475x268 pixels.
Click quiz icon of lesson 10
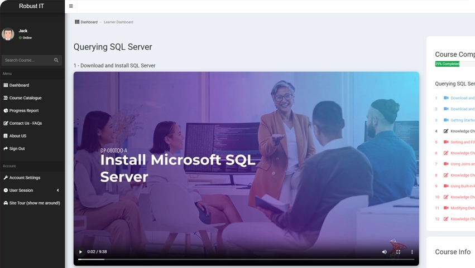pyautogui.click(x=446, y=197)
